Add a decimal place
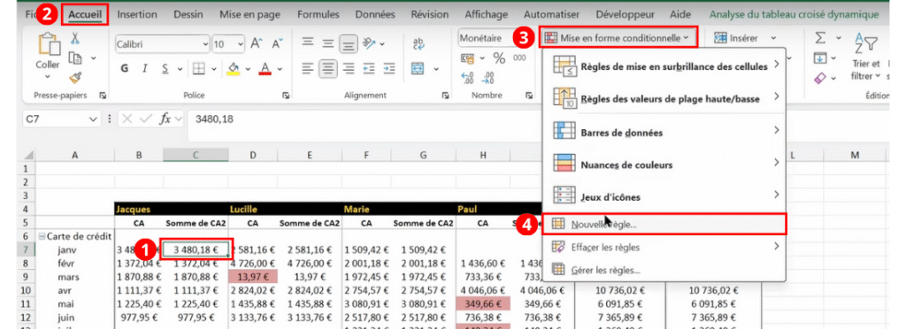The image size is (906, 329). click(467, 78)
